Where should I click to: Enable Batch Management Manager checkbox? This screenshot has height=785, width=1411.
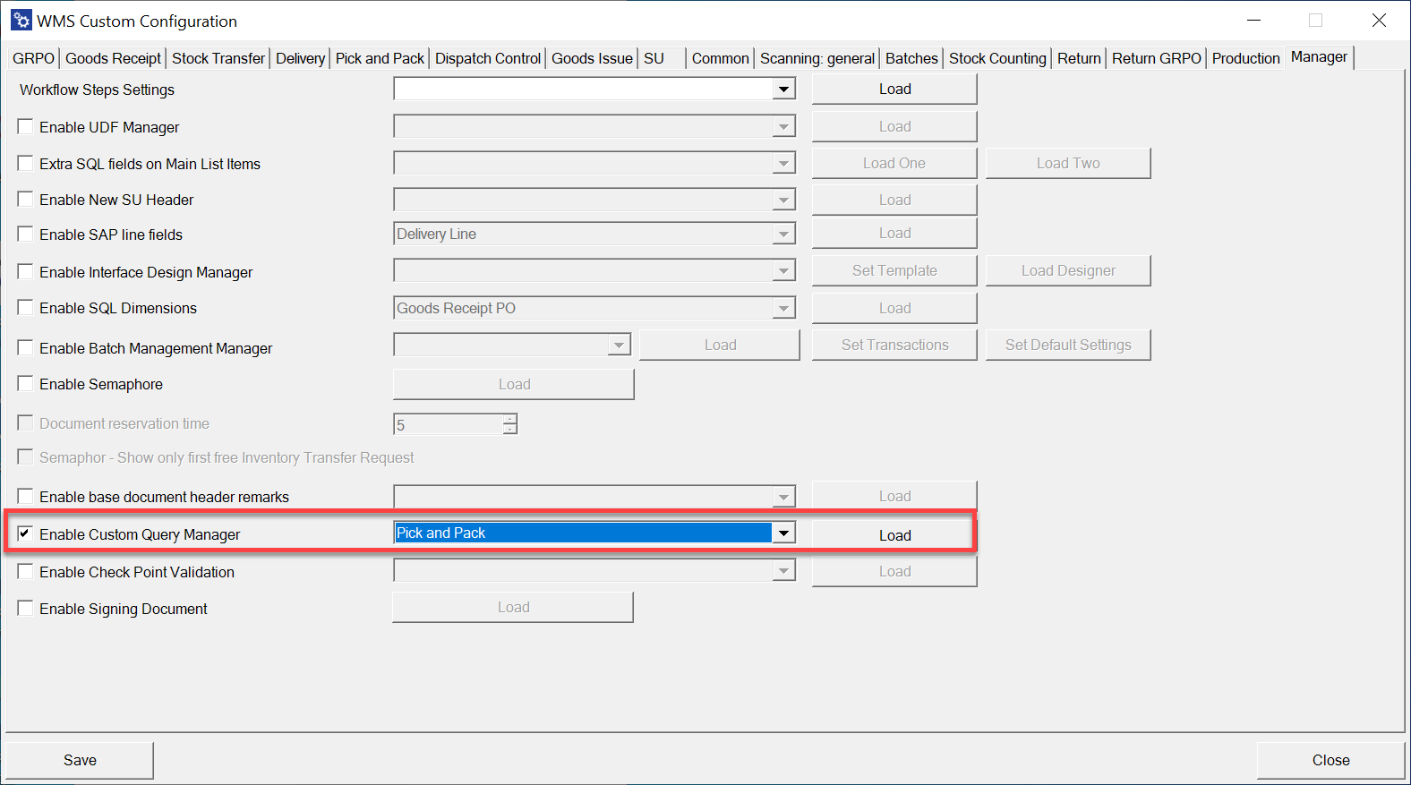(x=26, y=348)
